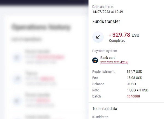Click the IP address label

(x=100, y=117)
